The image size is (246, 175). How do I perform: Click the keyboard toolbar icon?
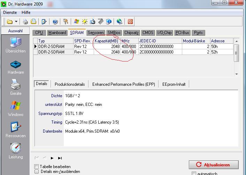pos(101,22)
